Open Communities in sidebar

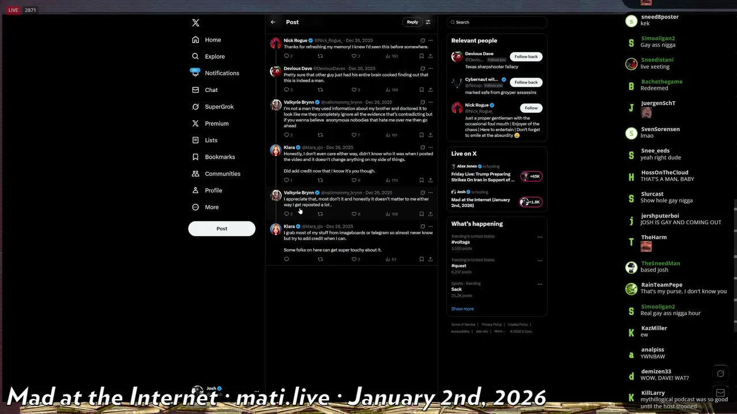216,174
